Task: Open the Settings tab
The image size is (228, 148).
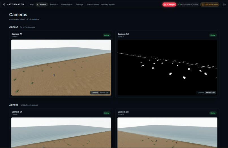Action: coord(79,5)
